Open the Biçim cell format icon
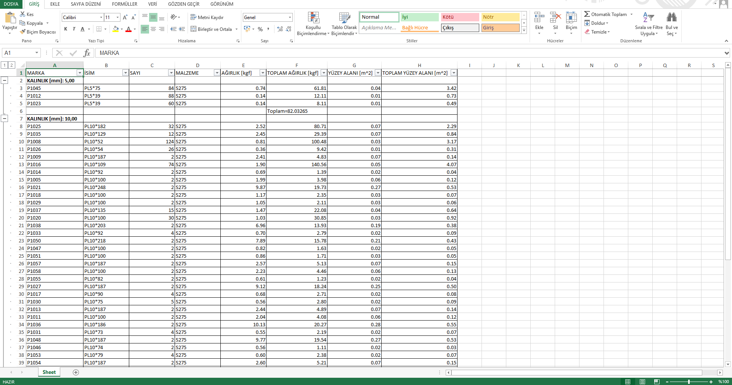 (x=571, y=18)
